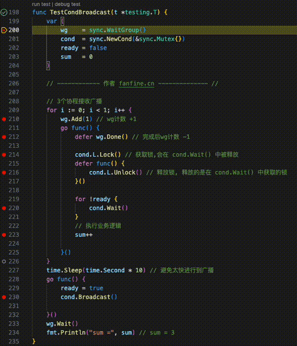Click the red breakpoint dot at line 216
Screen dimensions: 297x346
4,173
